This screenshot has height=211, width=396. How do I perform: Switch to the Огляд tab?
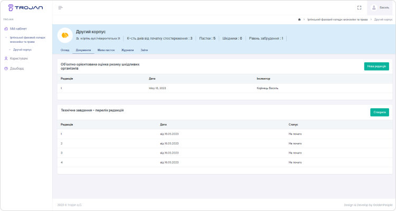[x=65, y=50]
